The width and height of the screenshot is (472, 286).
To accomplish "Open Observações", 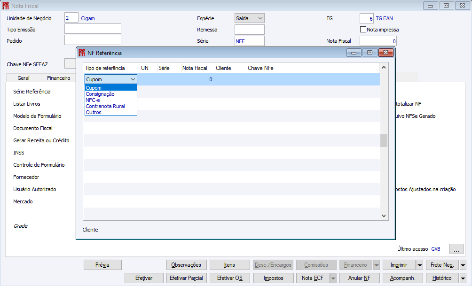I will tap(186, 265).
